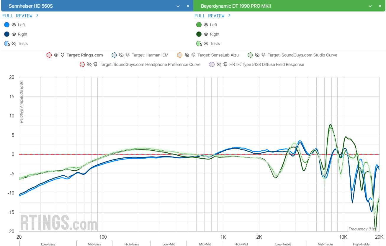
Task: Pin the Target: SenseLab Aizu pin icon
Action: pyautogui.click(x=193, y=55)
